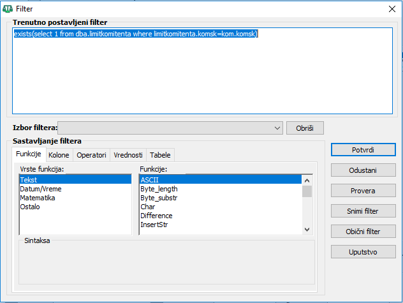Click the functions list scroll-down arrow
This screenshot has width=403, height=303.
tap(307, 230)
